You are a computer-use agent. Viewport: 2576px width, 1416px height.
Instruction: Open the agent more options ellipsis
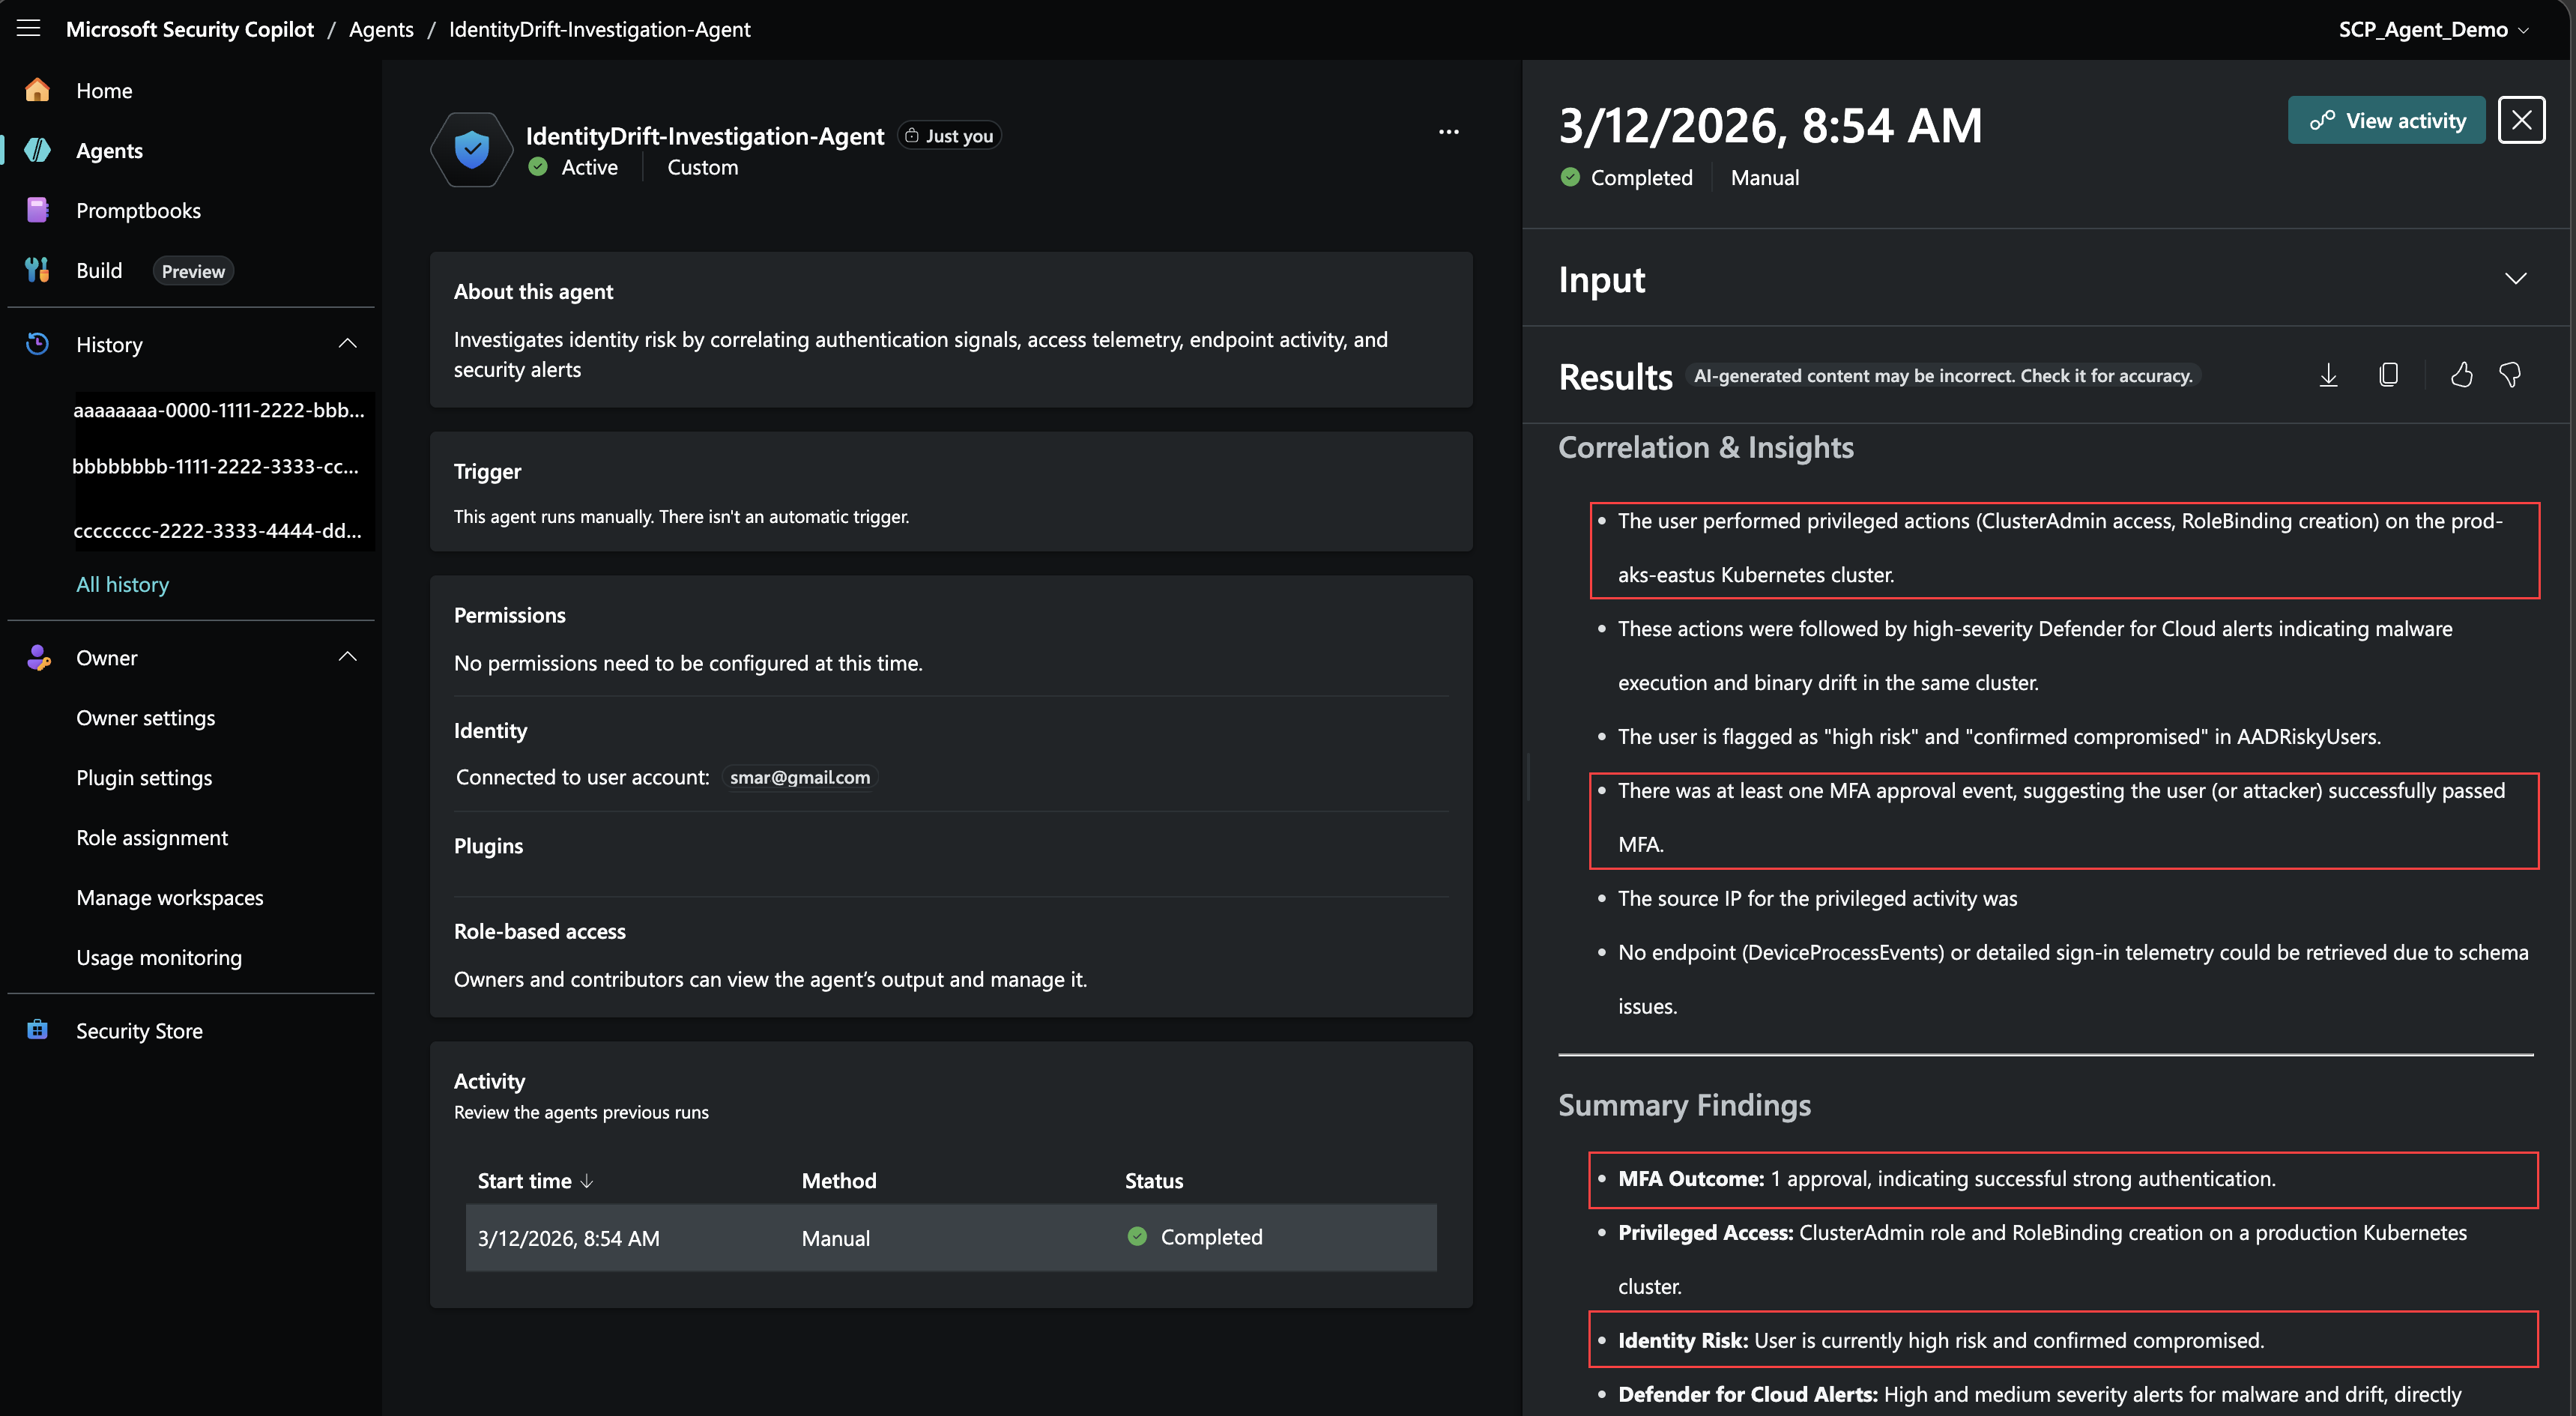coord(1448,132)
